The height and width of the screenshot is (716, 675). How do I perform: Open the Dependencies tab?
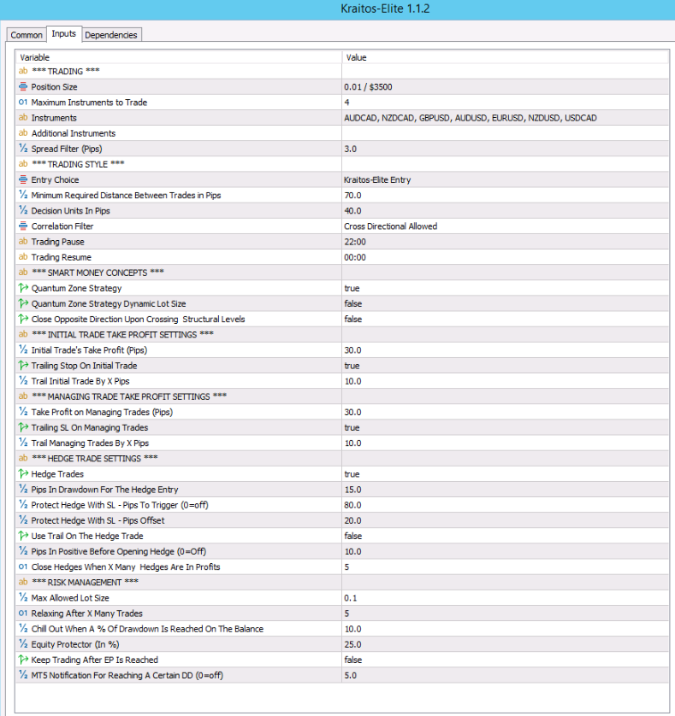point(110,35)
